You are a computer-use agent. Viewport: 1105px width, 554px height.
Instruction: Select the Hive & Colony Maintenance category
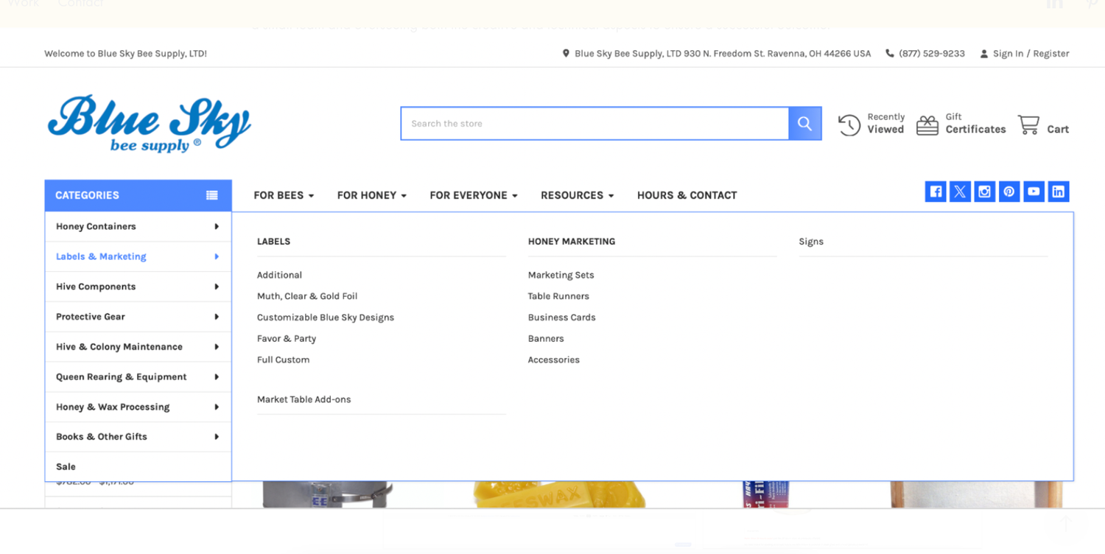point(119,347)
